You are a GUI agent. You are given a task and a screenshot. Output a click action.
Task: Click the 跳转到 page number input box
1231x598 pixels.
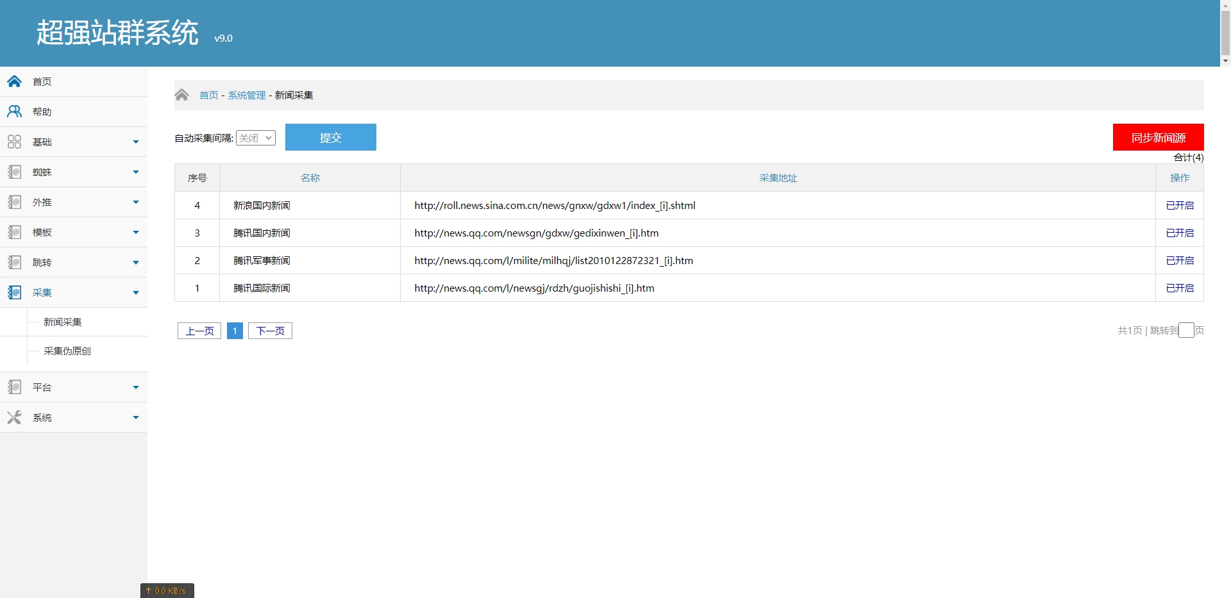1186,330
